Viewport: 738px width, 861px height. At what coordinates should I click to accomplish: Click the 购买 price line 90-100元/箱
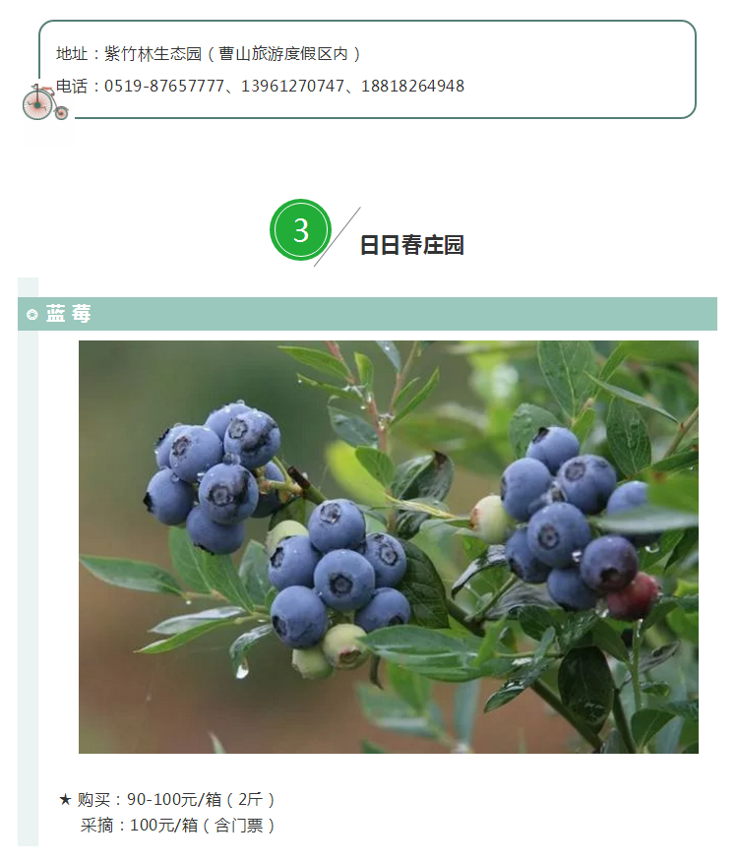(x=175, y=799)
